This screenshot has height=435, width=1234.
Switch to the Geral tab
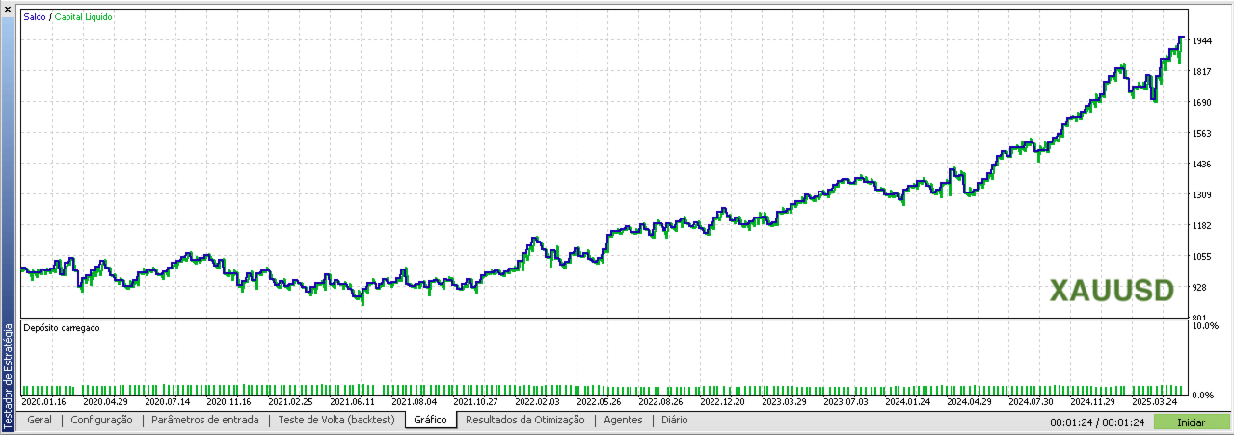(x=40, y=421)
